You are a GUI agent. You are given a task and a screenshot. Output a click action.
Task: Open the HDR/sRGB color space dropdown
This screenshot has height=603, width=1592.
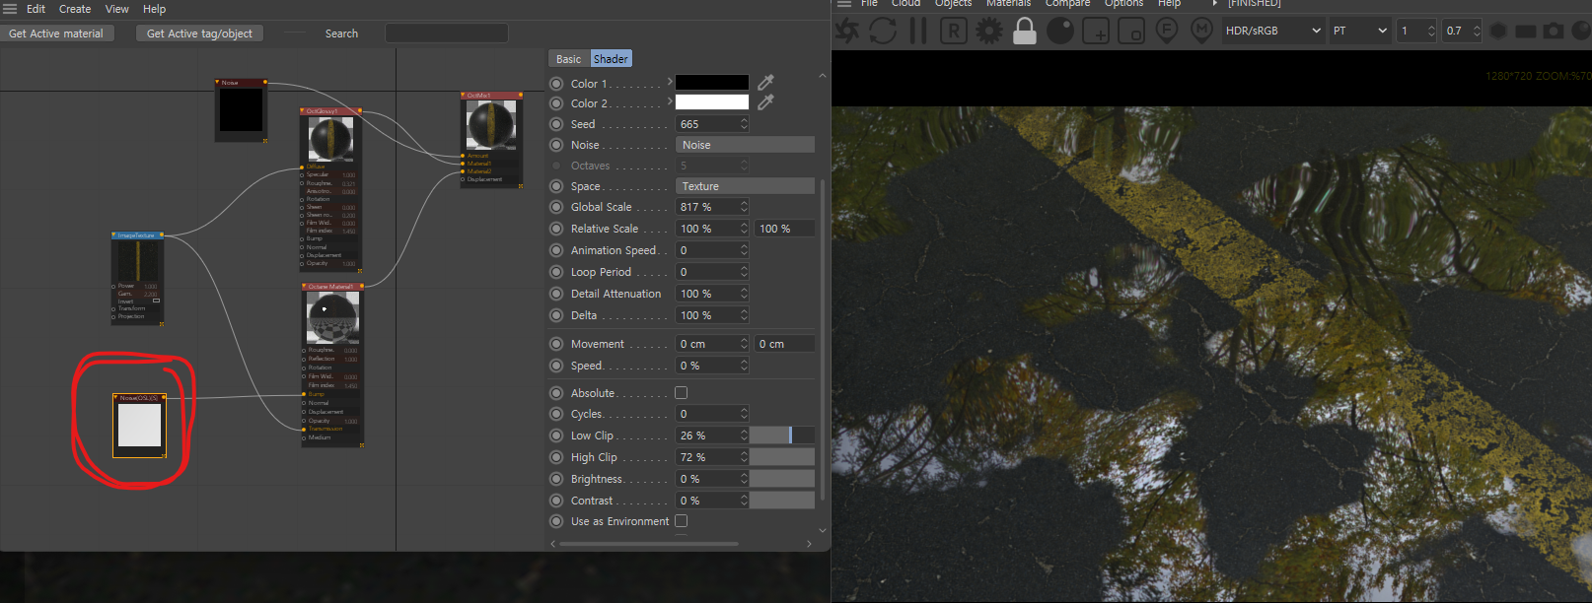(x=1272, y=31)
